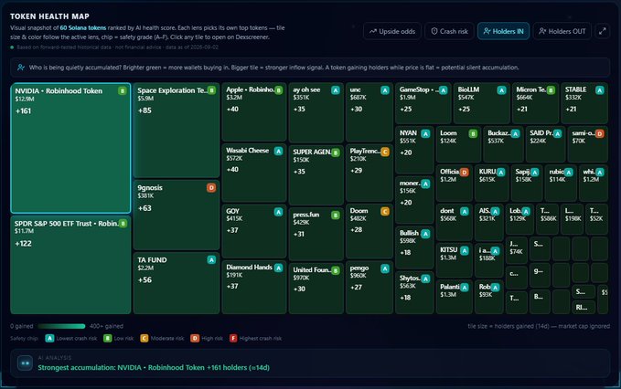621x389 pixels.
Task: Open the Doom tile
Action: pos(369,231)
